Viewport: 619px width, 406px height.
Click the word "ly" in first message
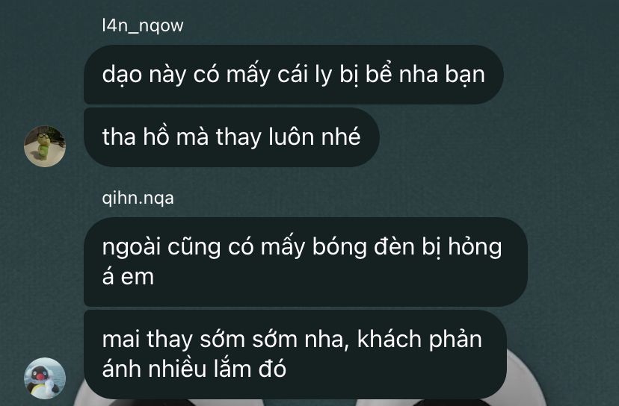[323, 75]
